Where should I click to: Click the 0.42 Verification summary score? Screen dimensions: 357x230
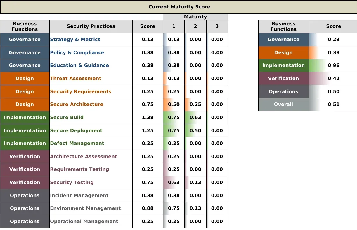point(333,79)
